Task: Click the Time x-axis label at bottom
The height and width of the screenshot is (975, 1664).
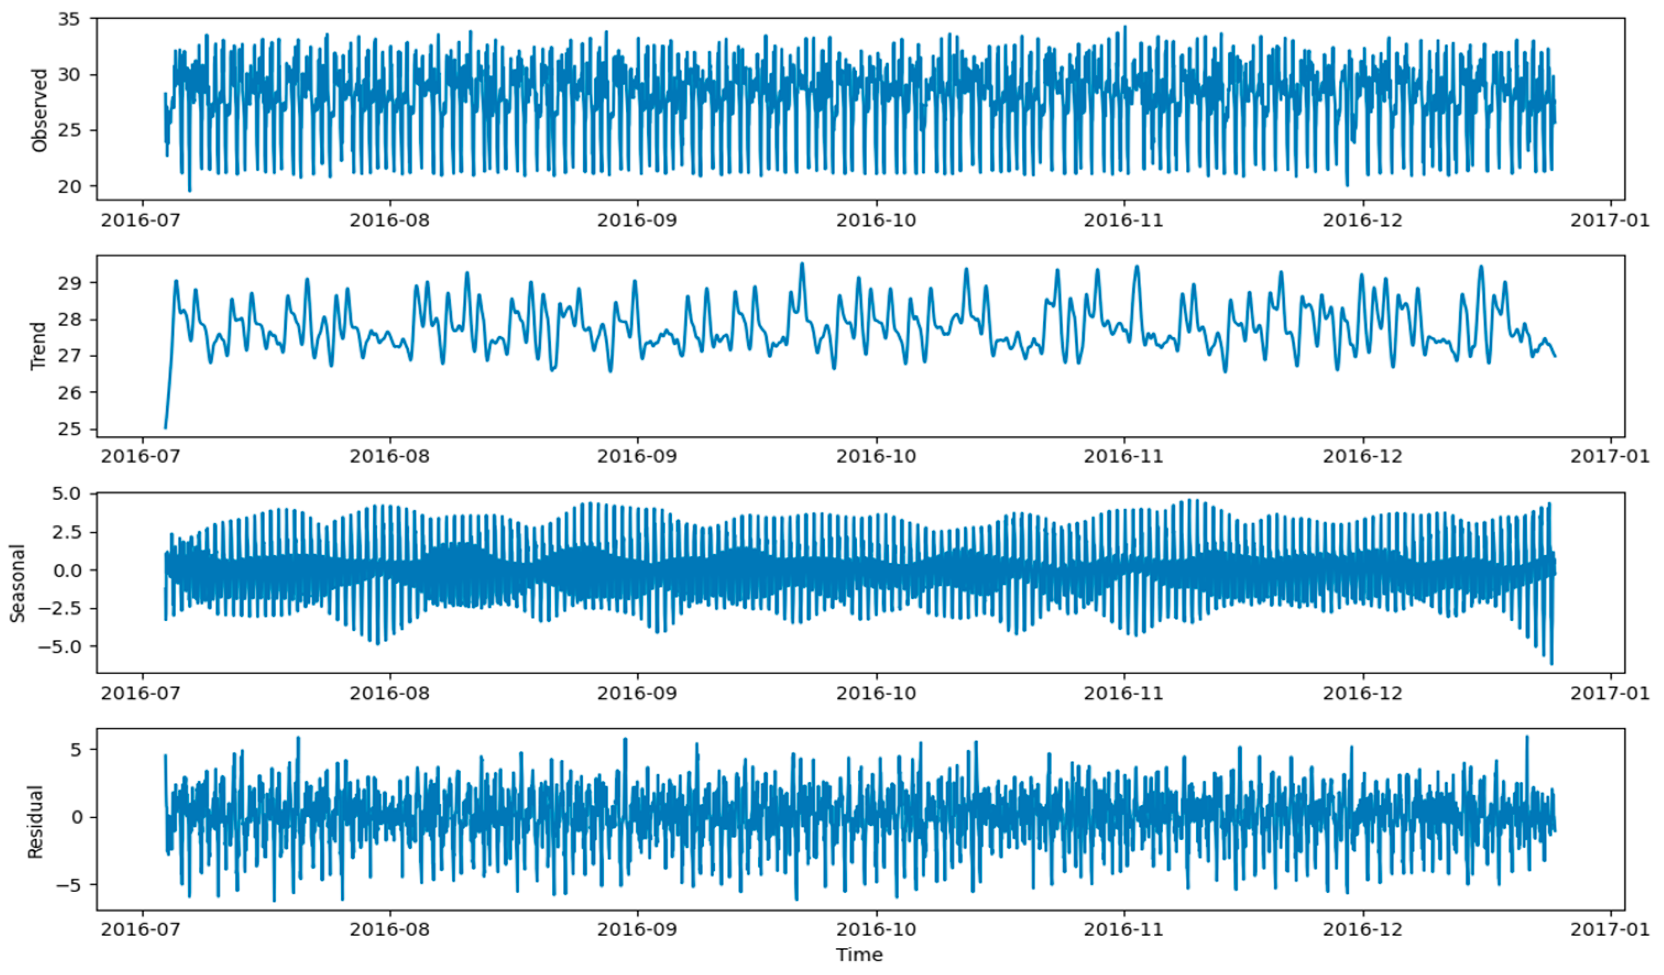Action: tap(859, 955)
